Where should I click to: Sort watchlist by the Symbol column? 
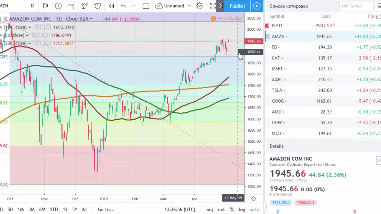click(x=277, y=16)
